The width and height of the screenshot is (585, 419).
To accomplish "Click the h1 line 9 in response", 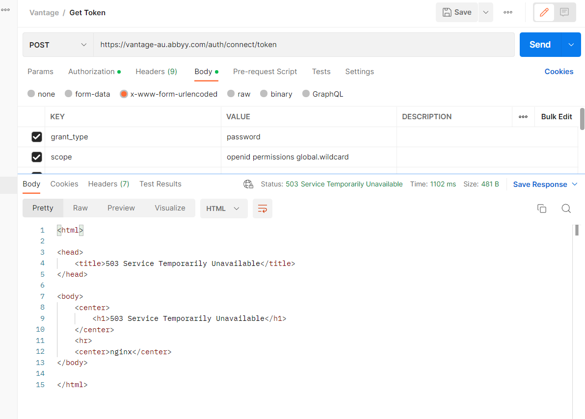I will pyautogui.click(x=189, y=318).
